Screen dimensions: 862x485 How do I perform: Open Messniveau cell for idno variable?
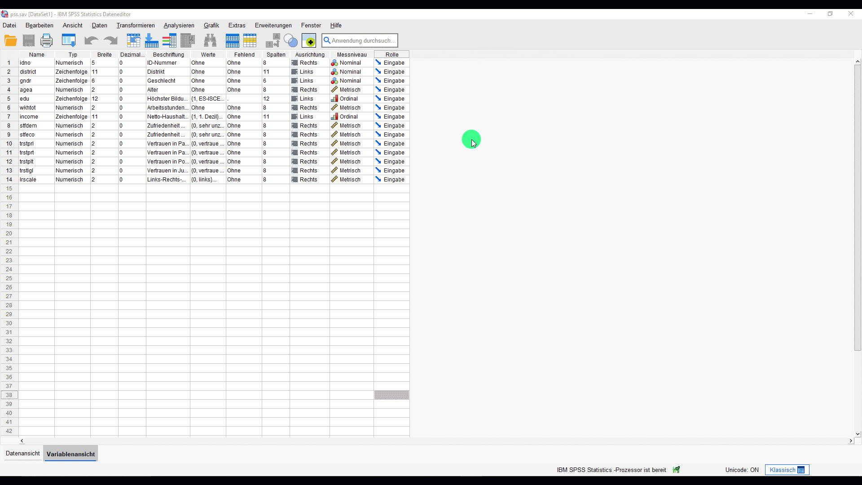point(352,63)
